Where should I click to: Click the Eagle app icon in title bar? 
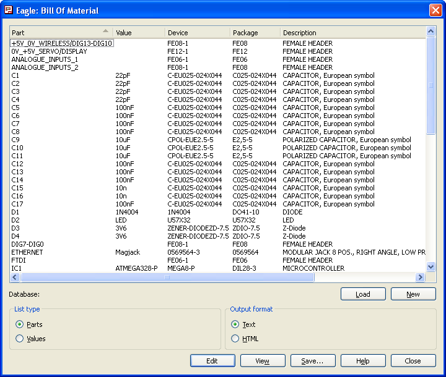9,10
